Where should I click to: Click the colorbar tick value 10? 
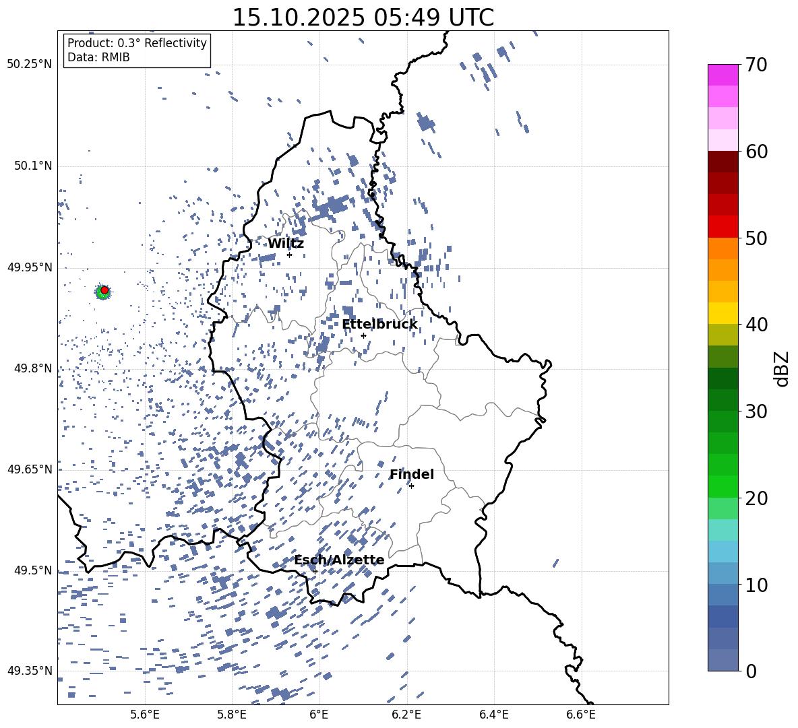coord(756,585)
